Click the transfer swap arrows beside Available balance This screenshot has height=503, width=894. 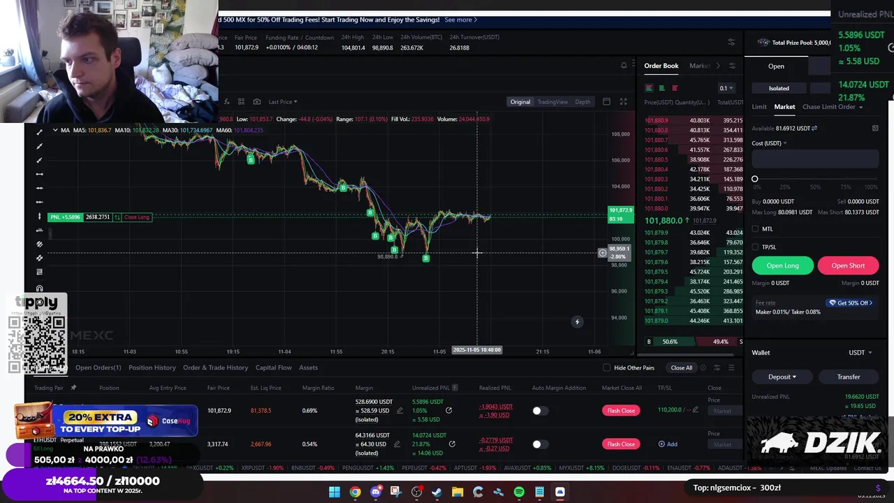point(814,129)
